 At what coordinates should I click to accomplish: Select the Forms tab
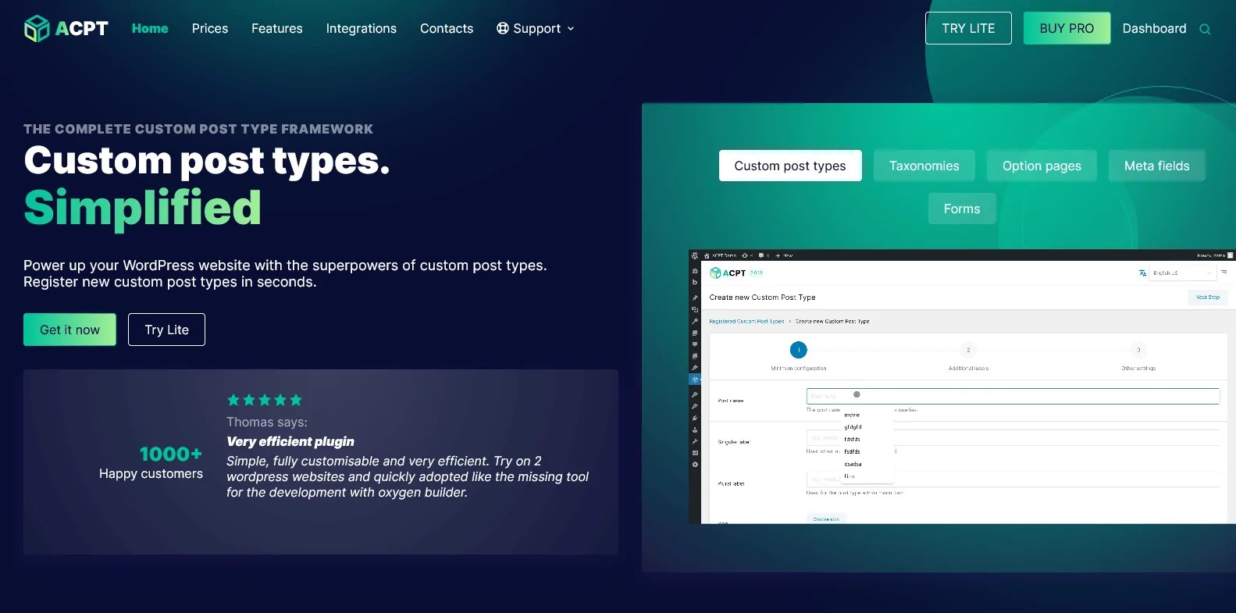pos(962,208)
